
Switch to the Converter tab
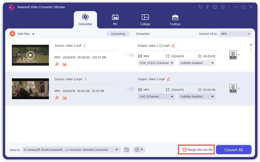(x=85, y=20)
